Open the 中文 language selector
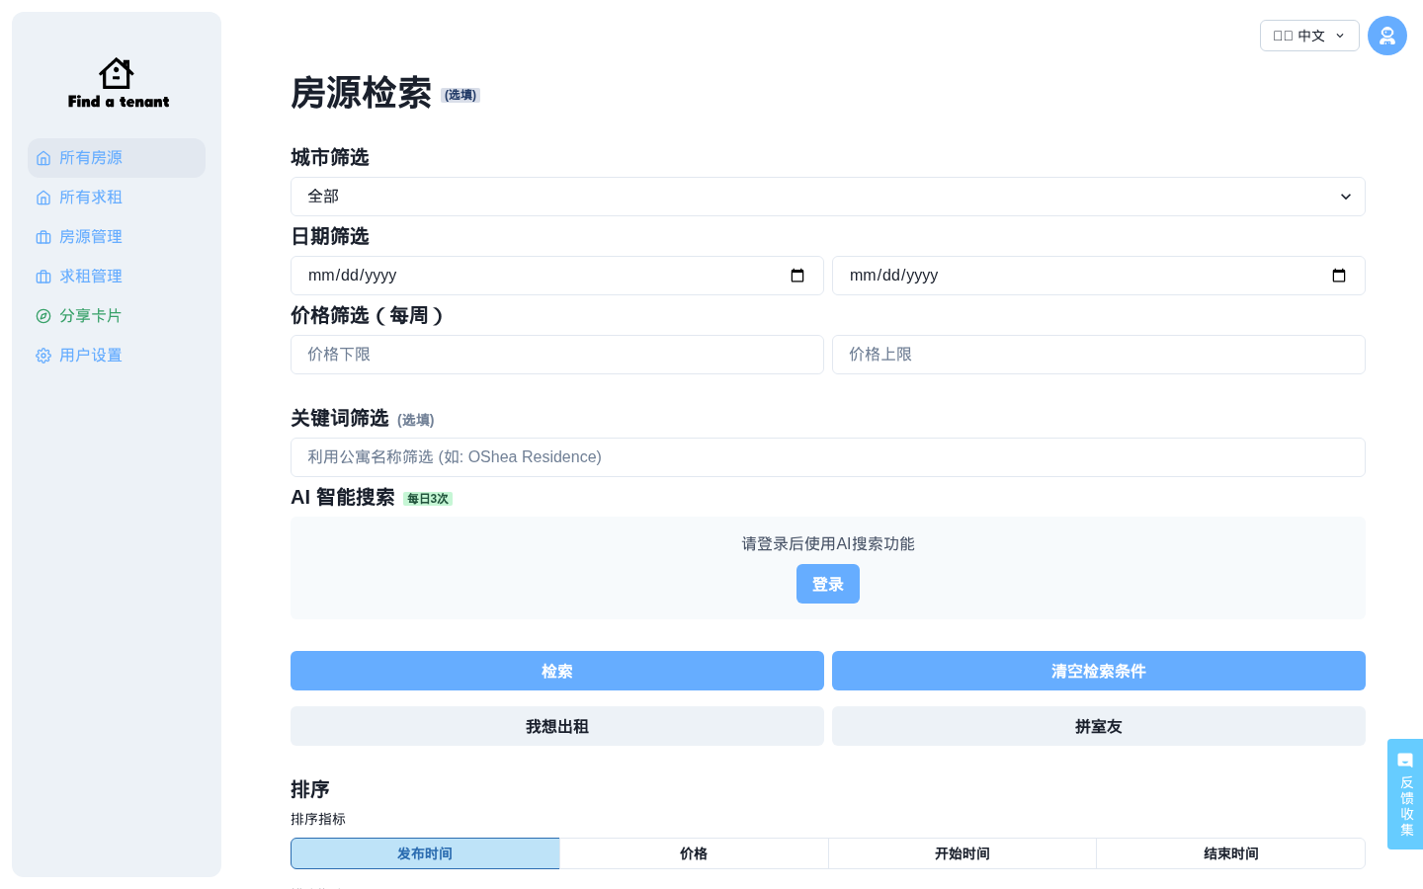 1308,36
